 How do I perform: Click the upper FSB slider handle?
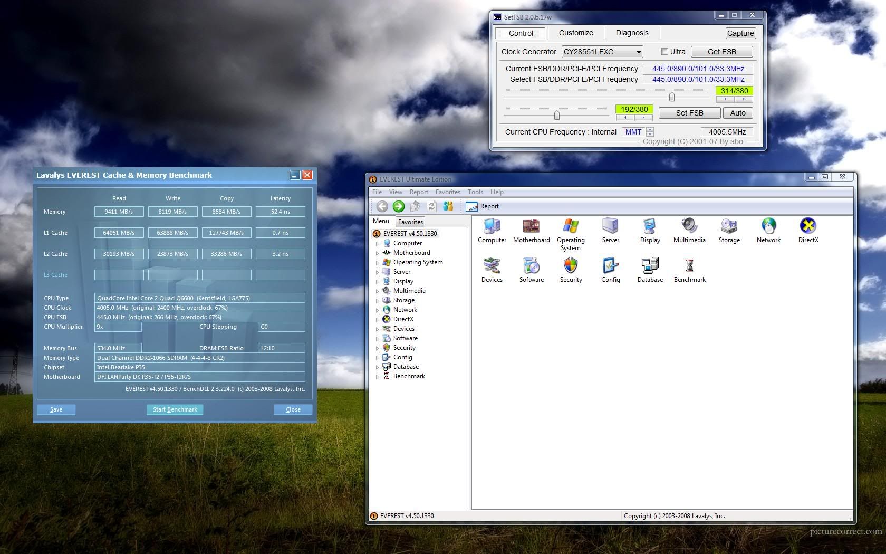point(671,97)
